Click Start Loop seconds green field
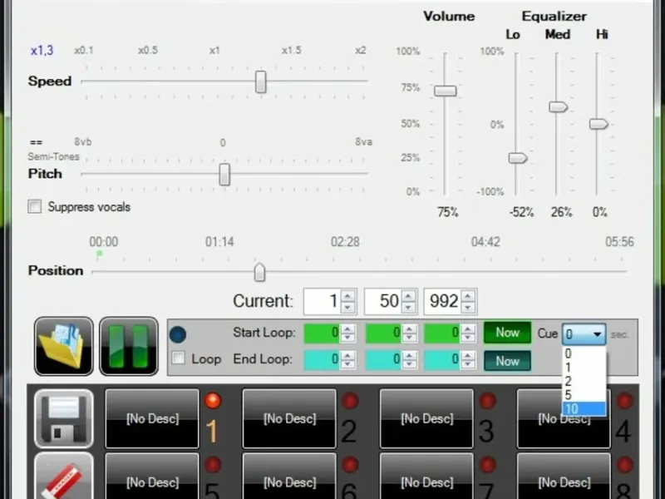This screenshot has height=499, width=665. tap(383, 333)
